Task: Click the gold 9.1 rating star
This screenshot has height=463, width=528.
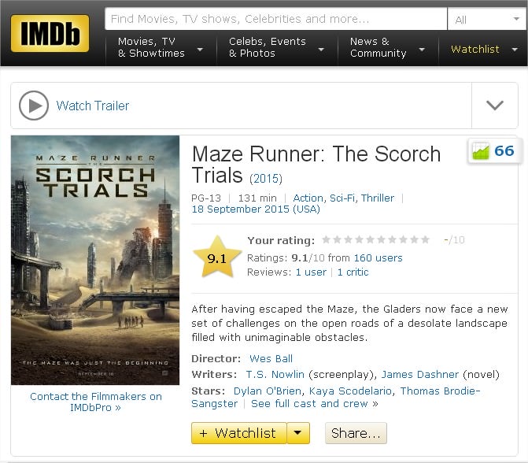Action: pyautogui.click(x=217, y=257)
